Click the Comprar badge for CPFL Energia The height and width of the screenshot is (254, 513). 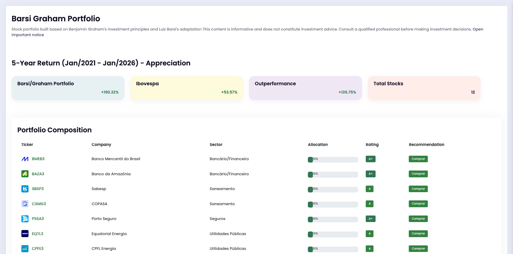[x=418, y=249]
